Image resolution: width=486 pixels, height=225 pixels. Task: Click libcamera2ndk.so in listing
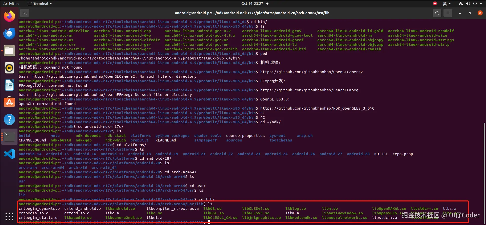click(124, 218)
